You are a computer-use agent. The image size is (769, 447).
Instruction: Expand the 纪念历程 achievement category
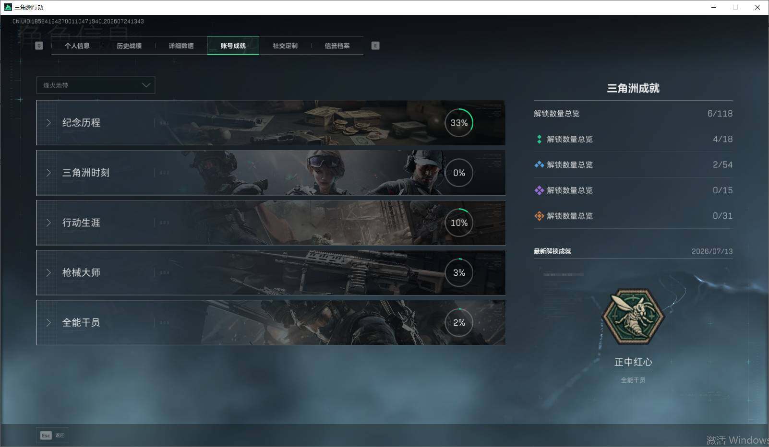coord(271,123)
